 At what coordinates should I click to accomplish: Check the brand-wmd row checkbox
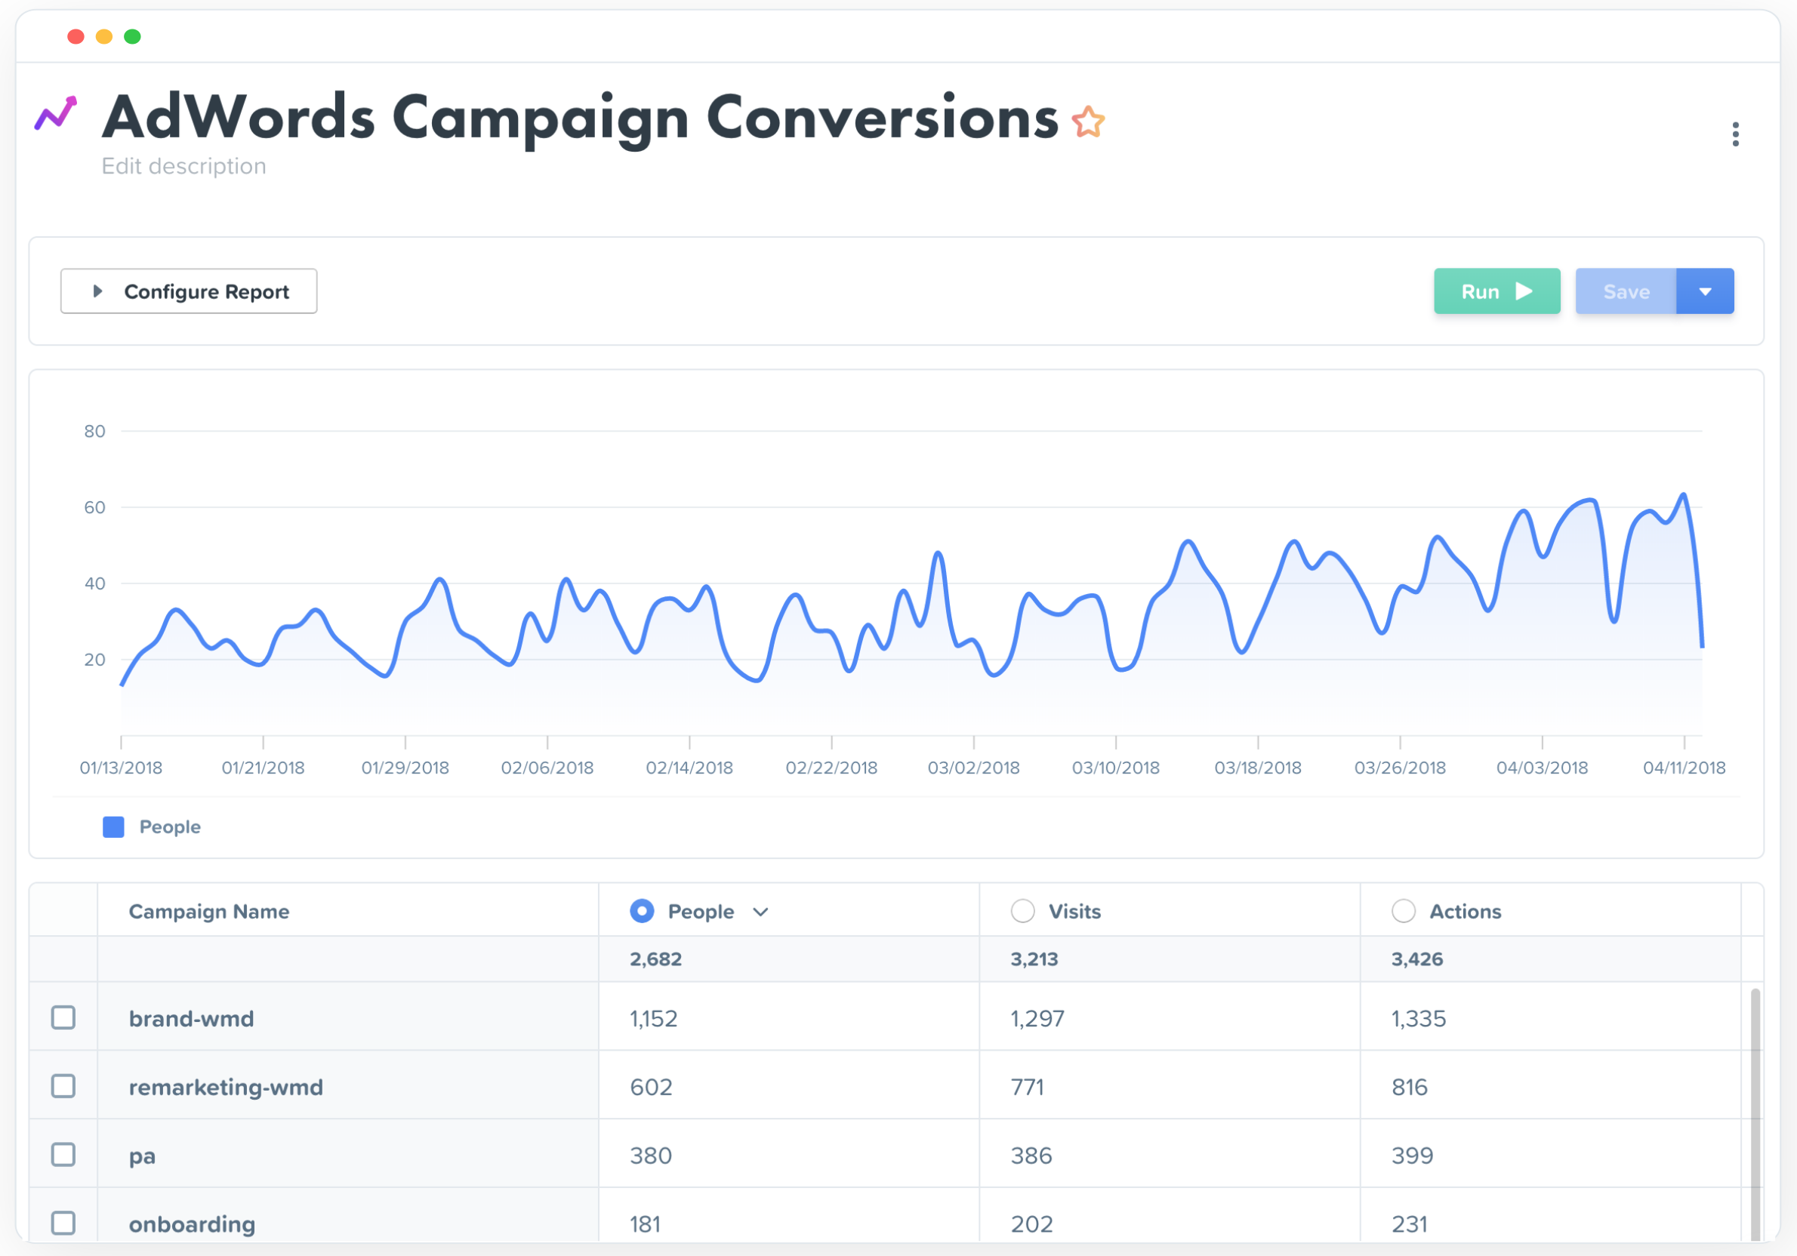pyautogui.click(x=63, y=1017)
